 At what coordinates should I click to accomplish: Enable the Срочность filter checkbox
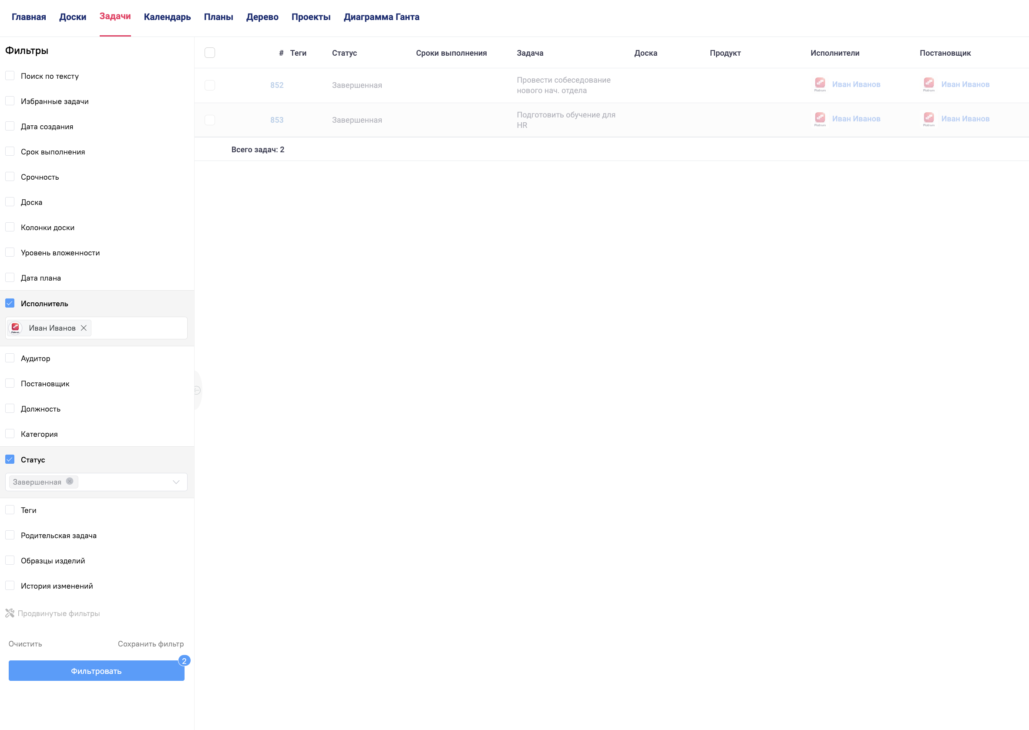(x=10, y=177)
